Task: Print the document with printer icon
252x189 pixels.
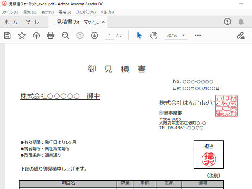Action: click(51, 36)
